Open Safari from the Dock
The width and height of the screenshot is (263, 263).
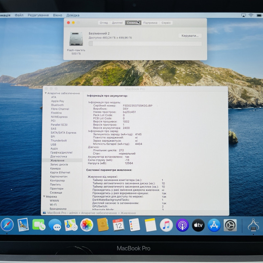coord(7,225)
